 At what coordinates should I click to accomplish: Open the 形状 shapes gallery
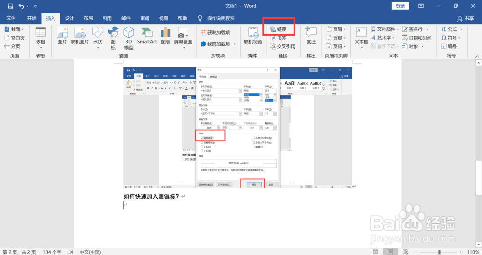97,38
